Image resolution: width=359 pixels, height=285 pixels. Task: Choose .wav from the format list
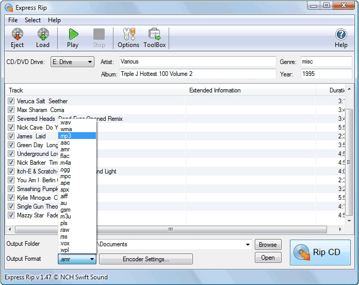pyautogui.click(x=77, y=122)
